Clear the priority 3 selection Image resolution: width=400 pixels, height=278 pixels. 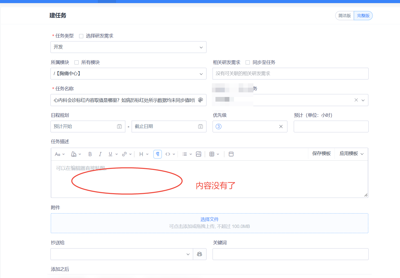[281, 126]
